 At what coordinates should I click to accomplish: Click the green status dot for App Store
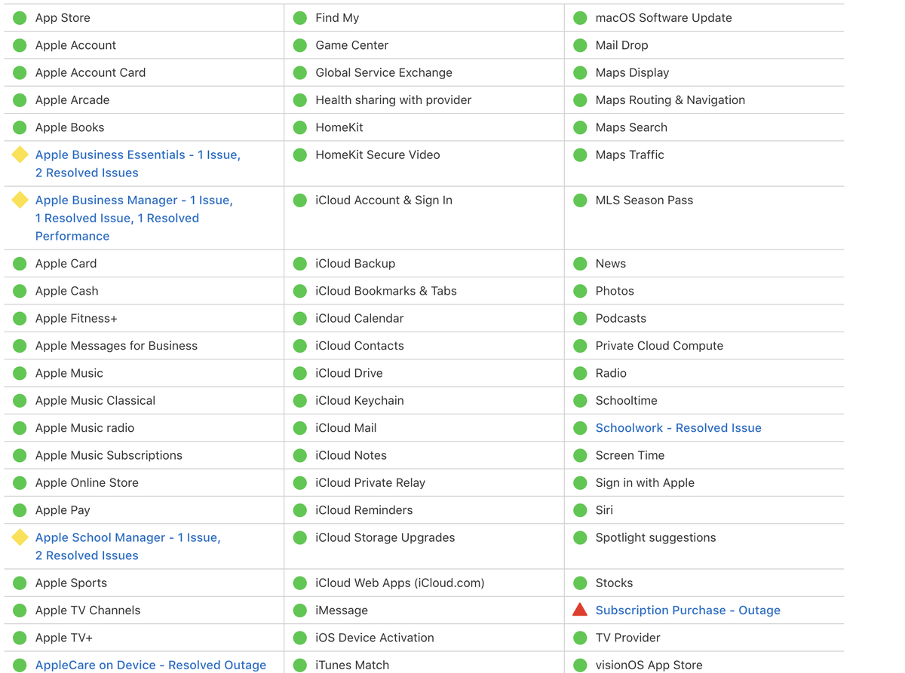click(x=20, y=17)
